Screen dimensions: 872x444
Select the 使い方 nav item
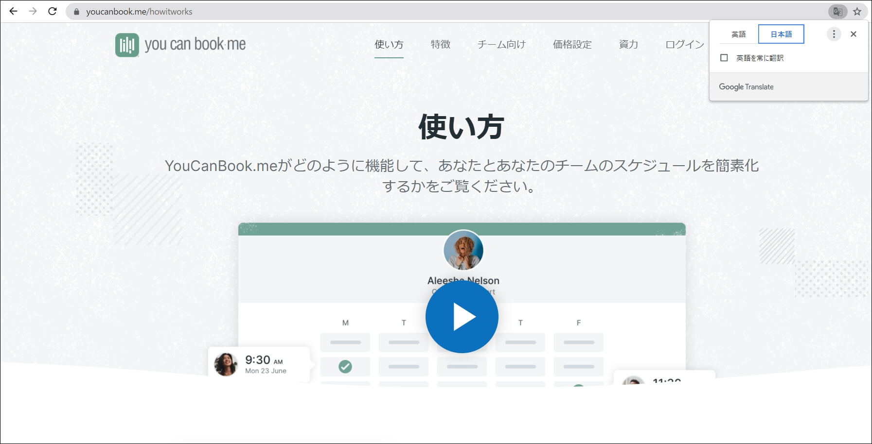click(x=389, y=45)
